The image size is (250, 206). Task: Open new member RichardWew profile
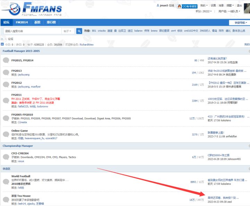tap(86, 45)
